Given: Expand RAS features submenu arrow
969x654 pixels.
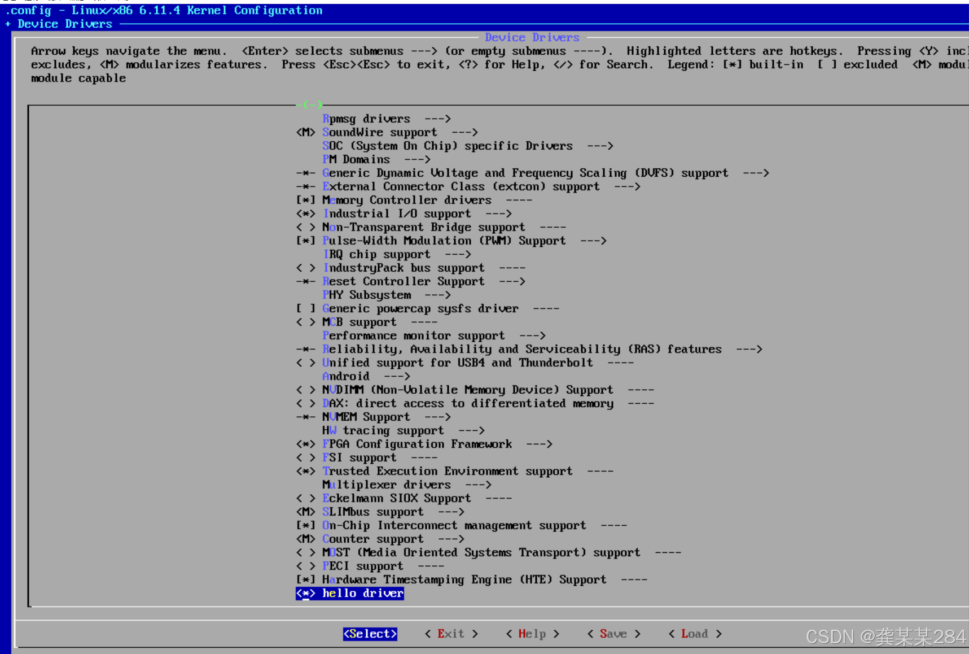Looking at the screenshot, I should (749, 349).
